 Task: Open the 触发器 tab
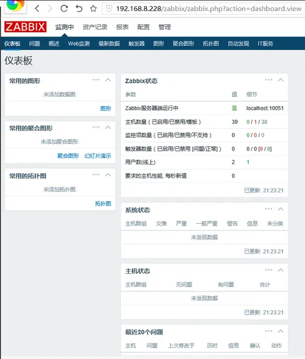click(x=137, y=43)
